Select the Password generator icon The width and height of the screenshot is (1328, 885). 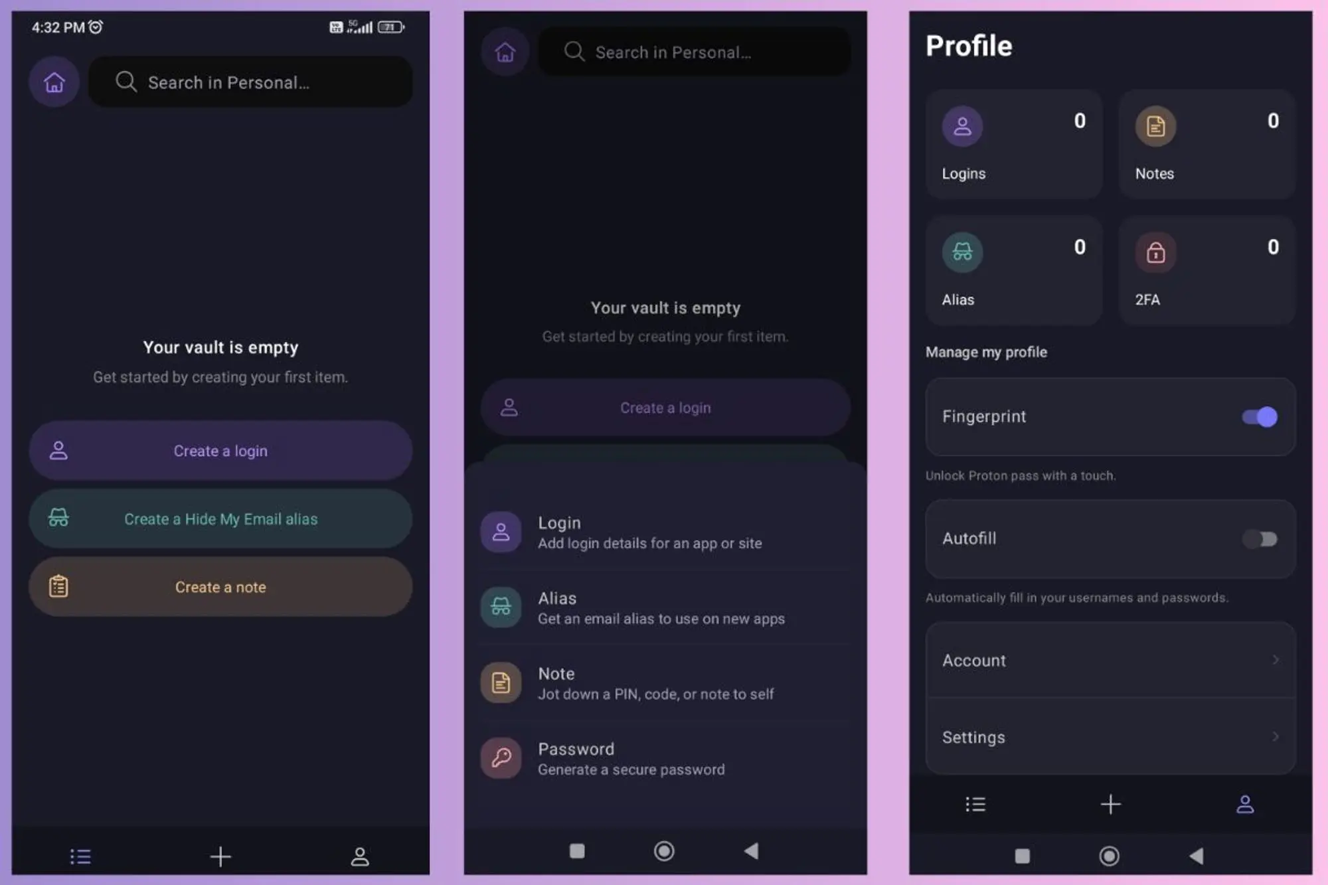(x=503, y=757)
